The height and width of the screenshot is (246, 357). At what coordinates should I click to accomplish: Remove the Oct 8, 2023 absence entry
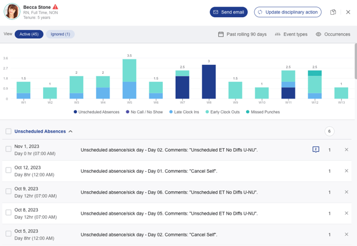click(x=346, y=214)
